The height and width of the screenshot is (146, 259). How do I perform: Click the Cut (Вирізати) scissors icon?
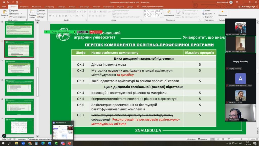tap(10, 11)
